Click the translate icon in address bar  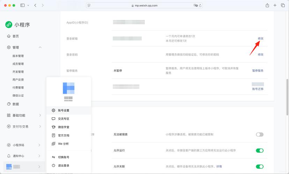pos(195,6)
